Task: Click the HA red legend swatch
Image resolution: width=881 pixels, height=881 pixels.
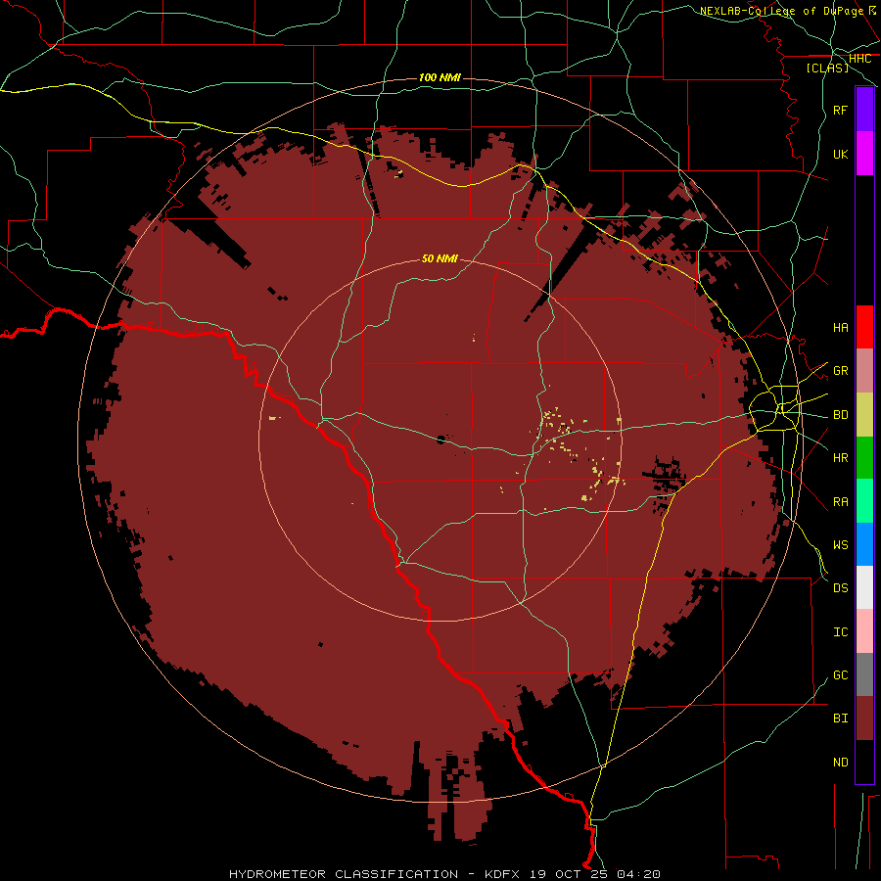Action: point(864,327)
